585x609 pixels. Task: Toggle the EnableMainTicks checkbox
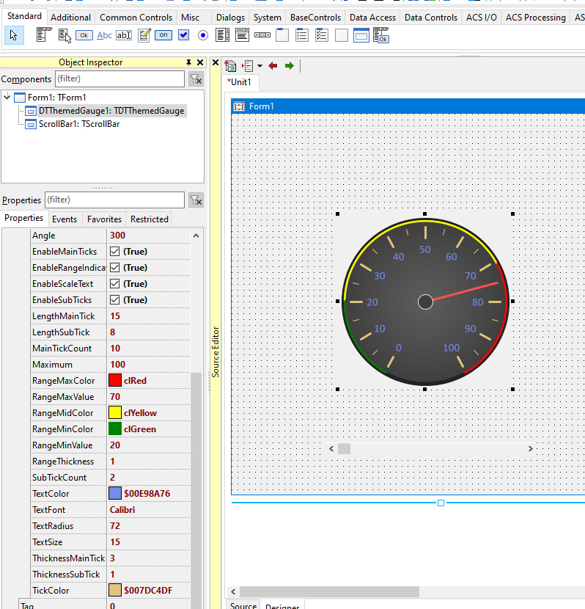click(114, 251)
